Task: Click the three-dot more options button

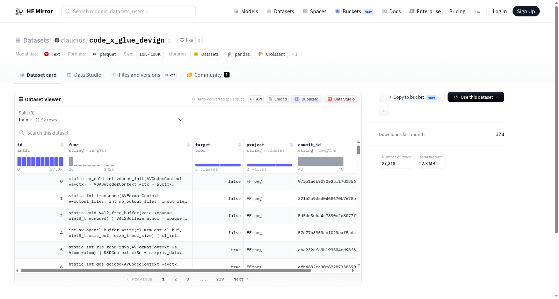Action: (384, 110)
